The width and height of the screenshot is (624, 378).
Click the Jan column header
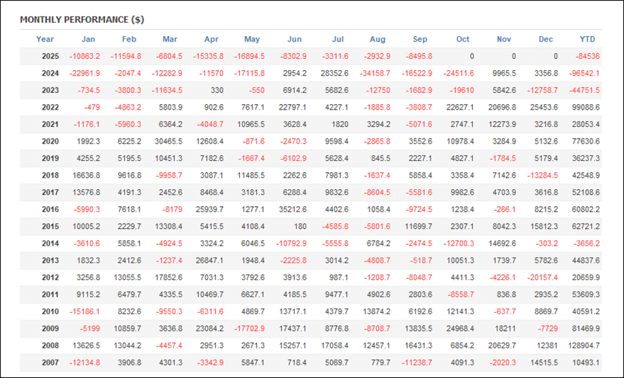click(x=88, y=40)
